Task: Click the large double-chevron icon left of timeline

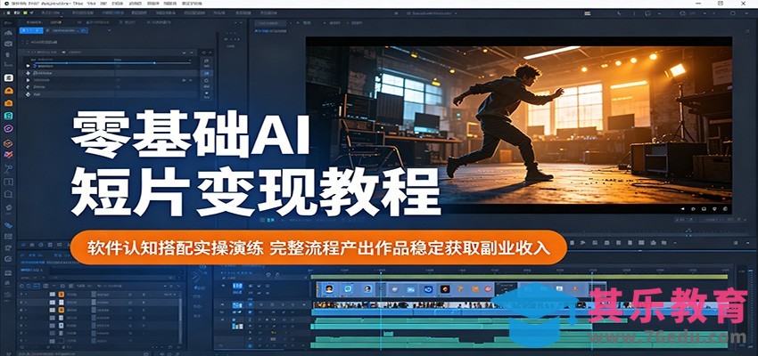Action: pyautogui.click(x=198, y=277)
